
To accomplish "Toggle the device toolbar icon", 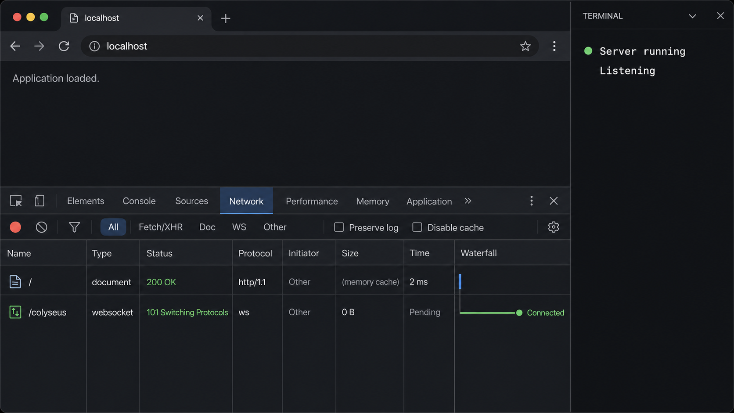I will (40, 201).
